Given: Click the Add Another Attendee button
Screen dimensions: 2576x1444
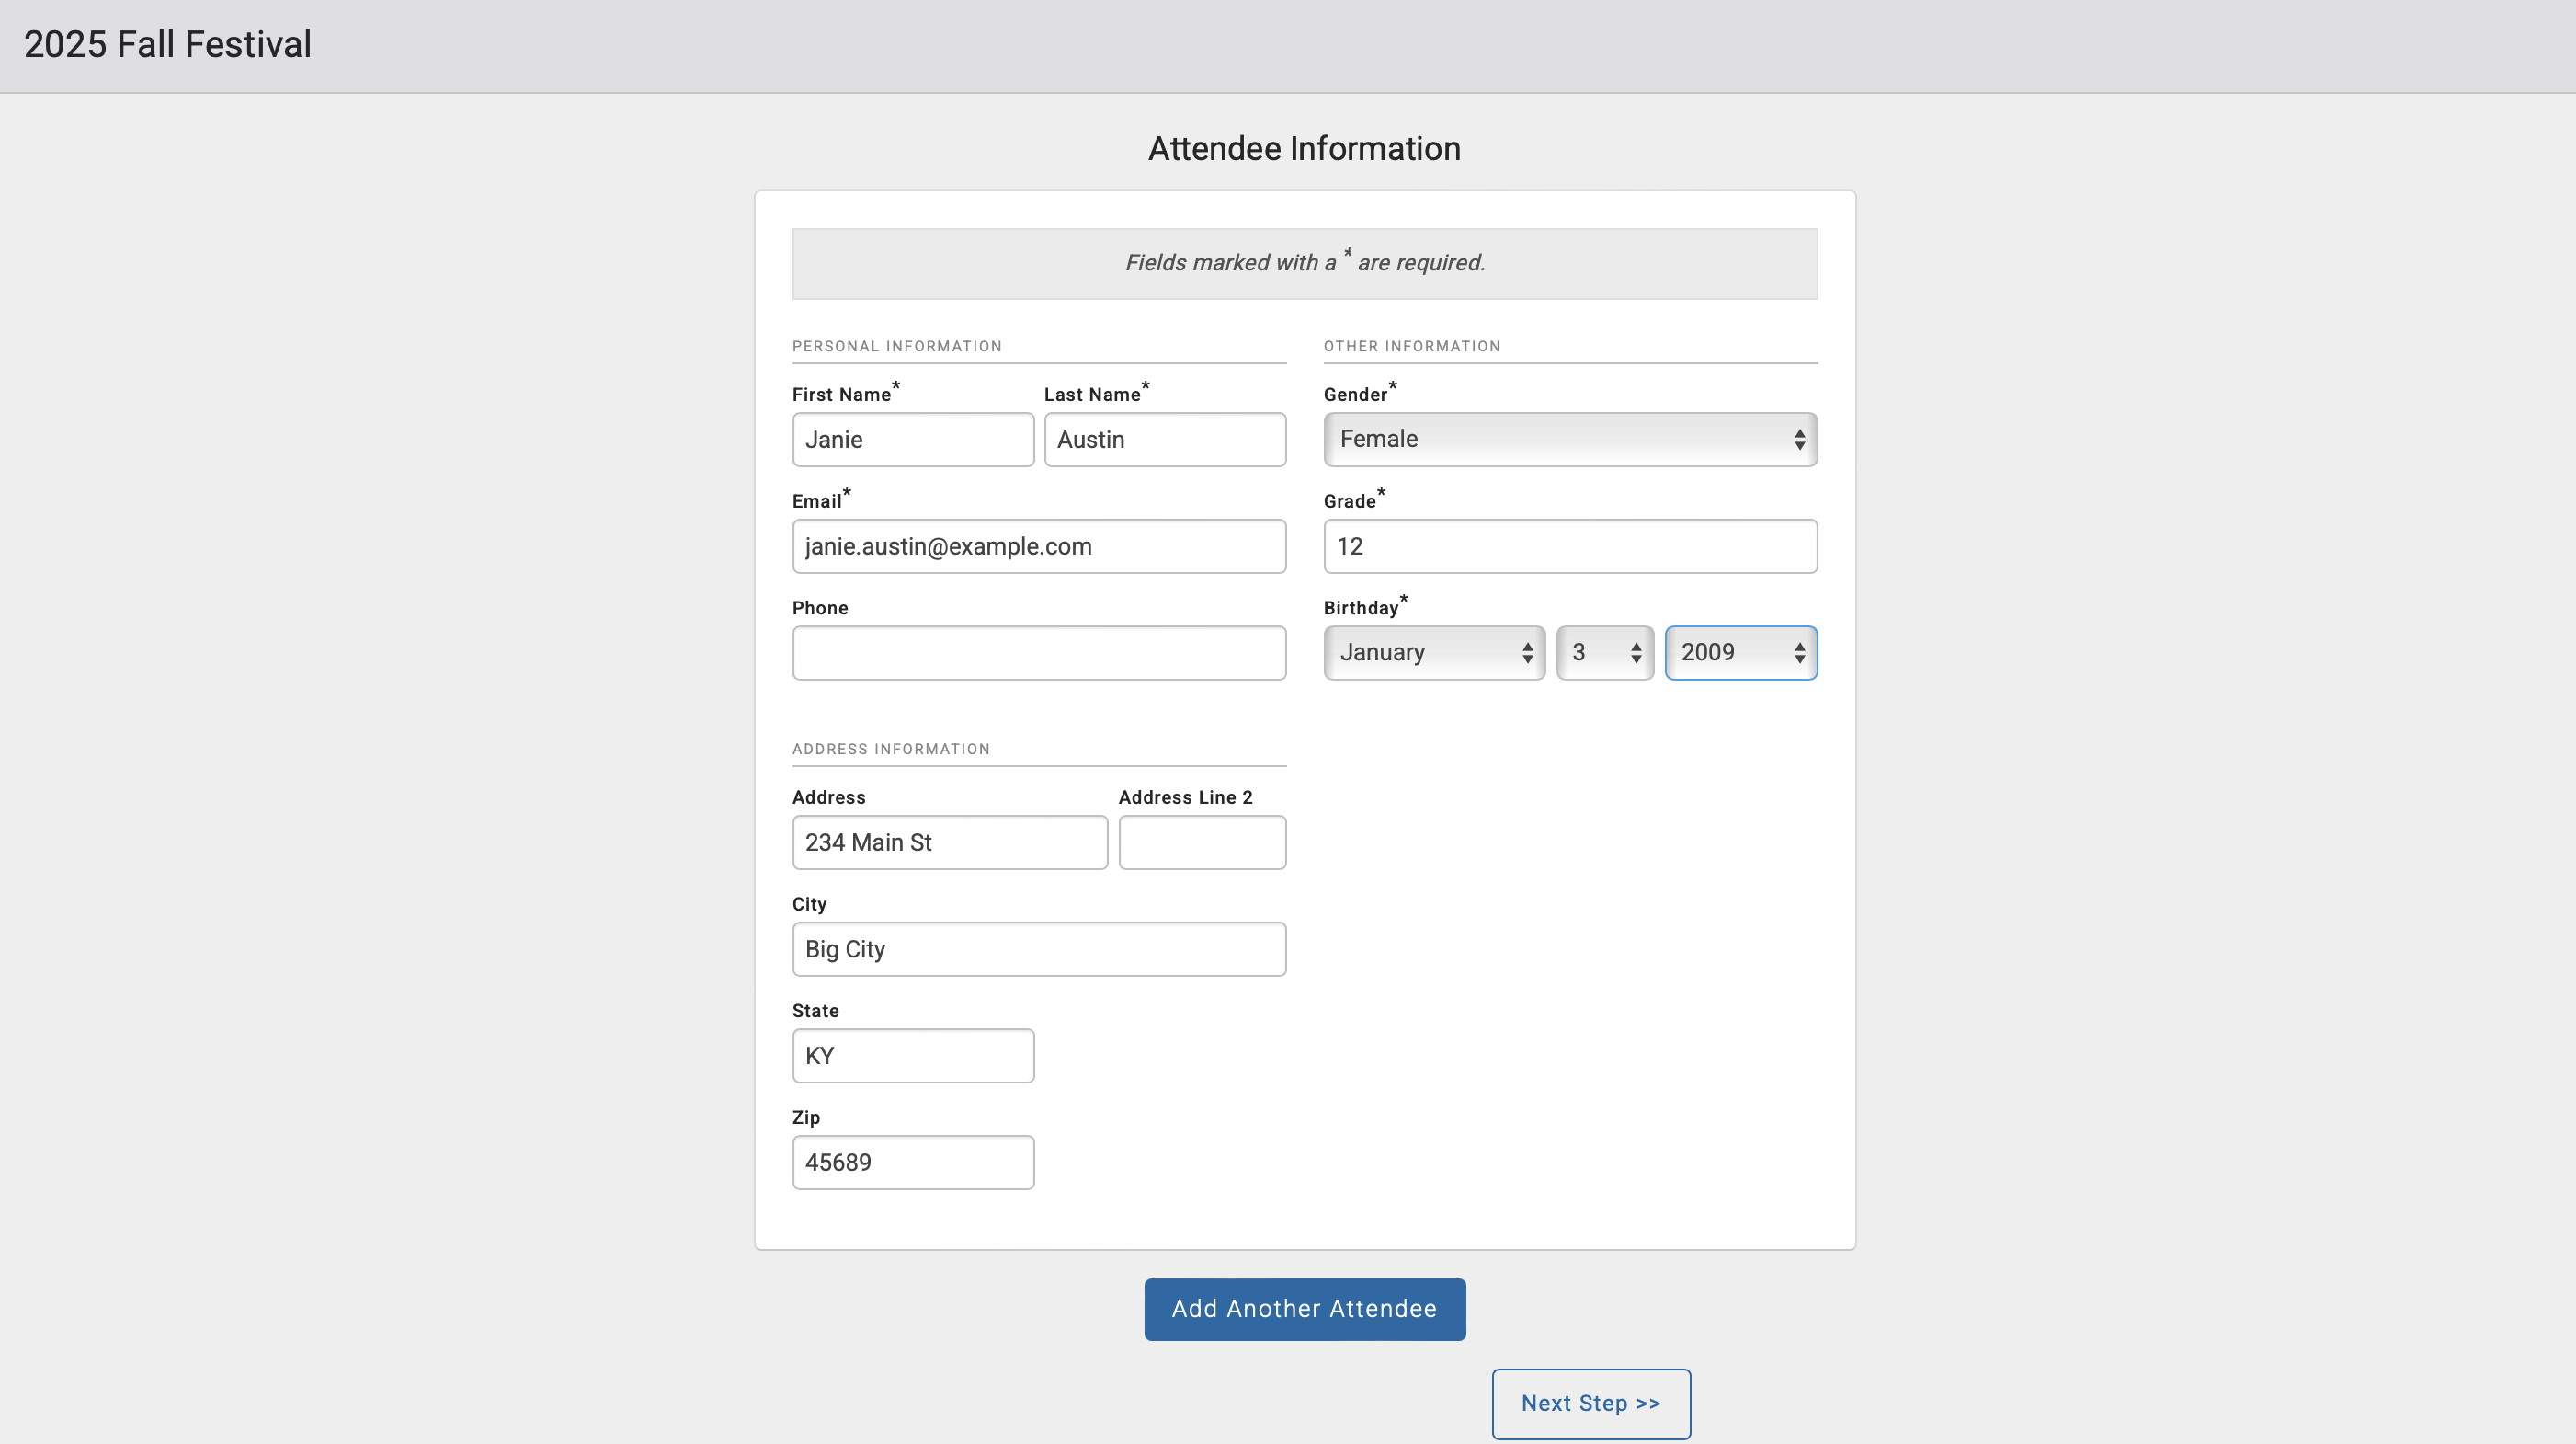Looking at the screenshot, I should click(x=1304, y=1309).
